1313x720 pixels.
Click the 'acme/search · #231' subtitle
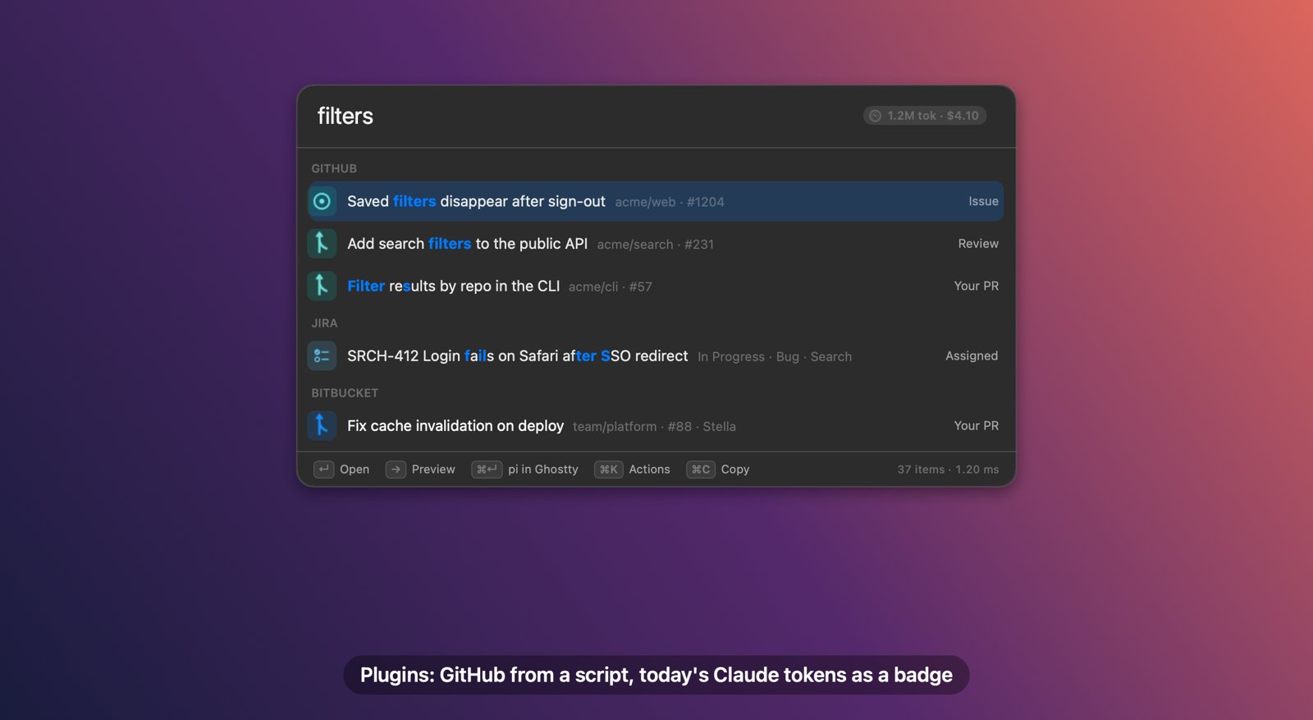(656, 245)
